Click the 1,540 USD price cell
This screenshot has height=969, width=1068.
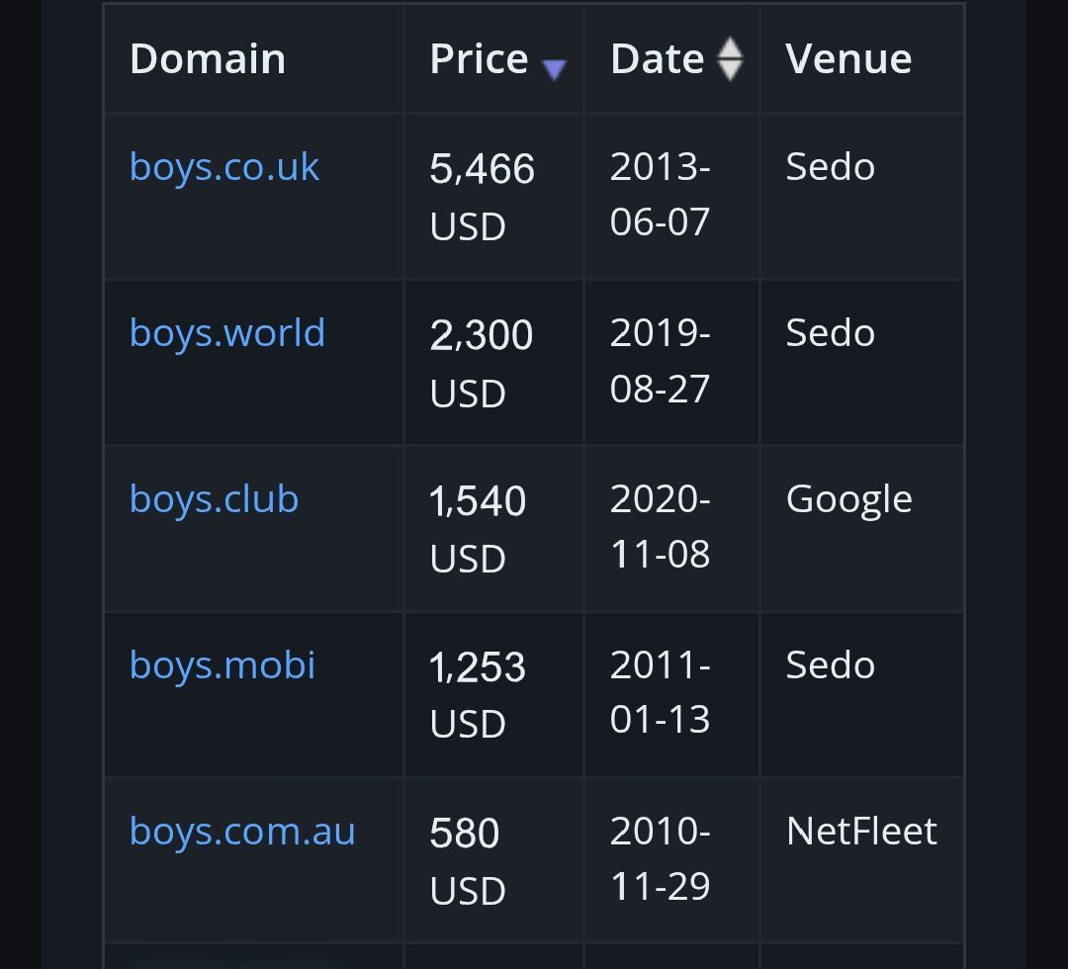[493, 528]
